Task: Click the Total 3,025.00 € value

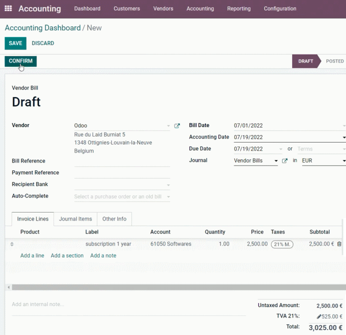Action: tap(326, 327)
